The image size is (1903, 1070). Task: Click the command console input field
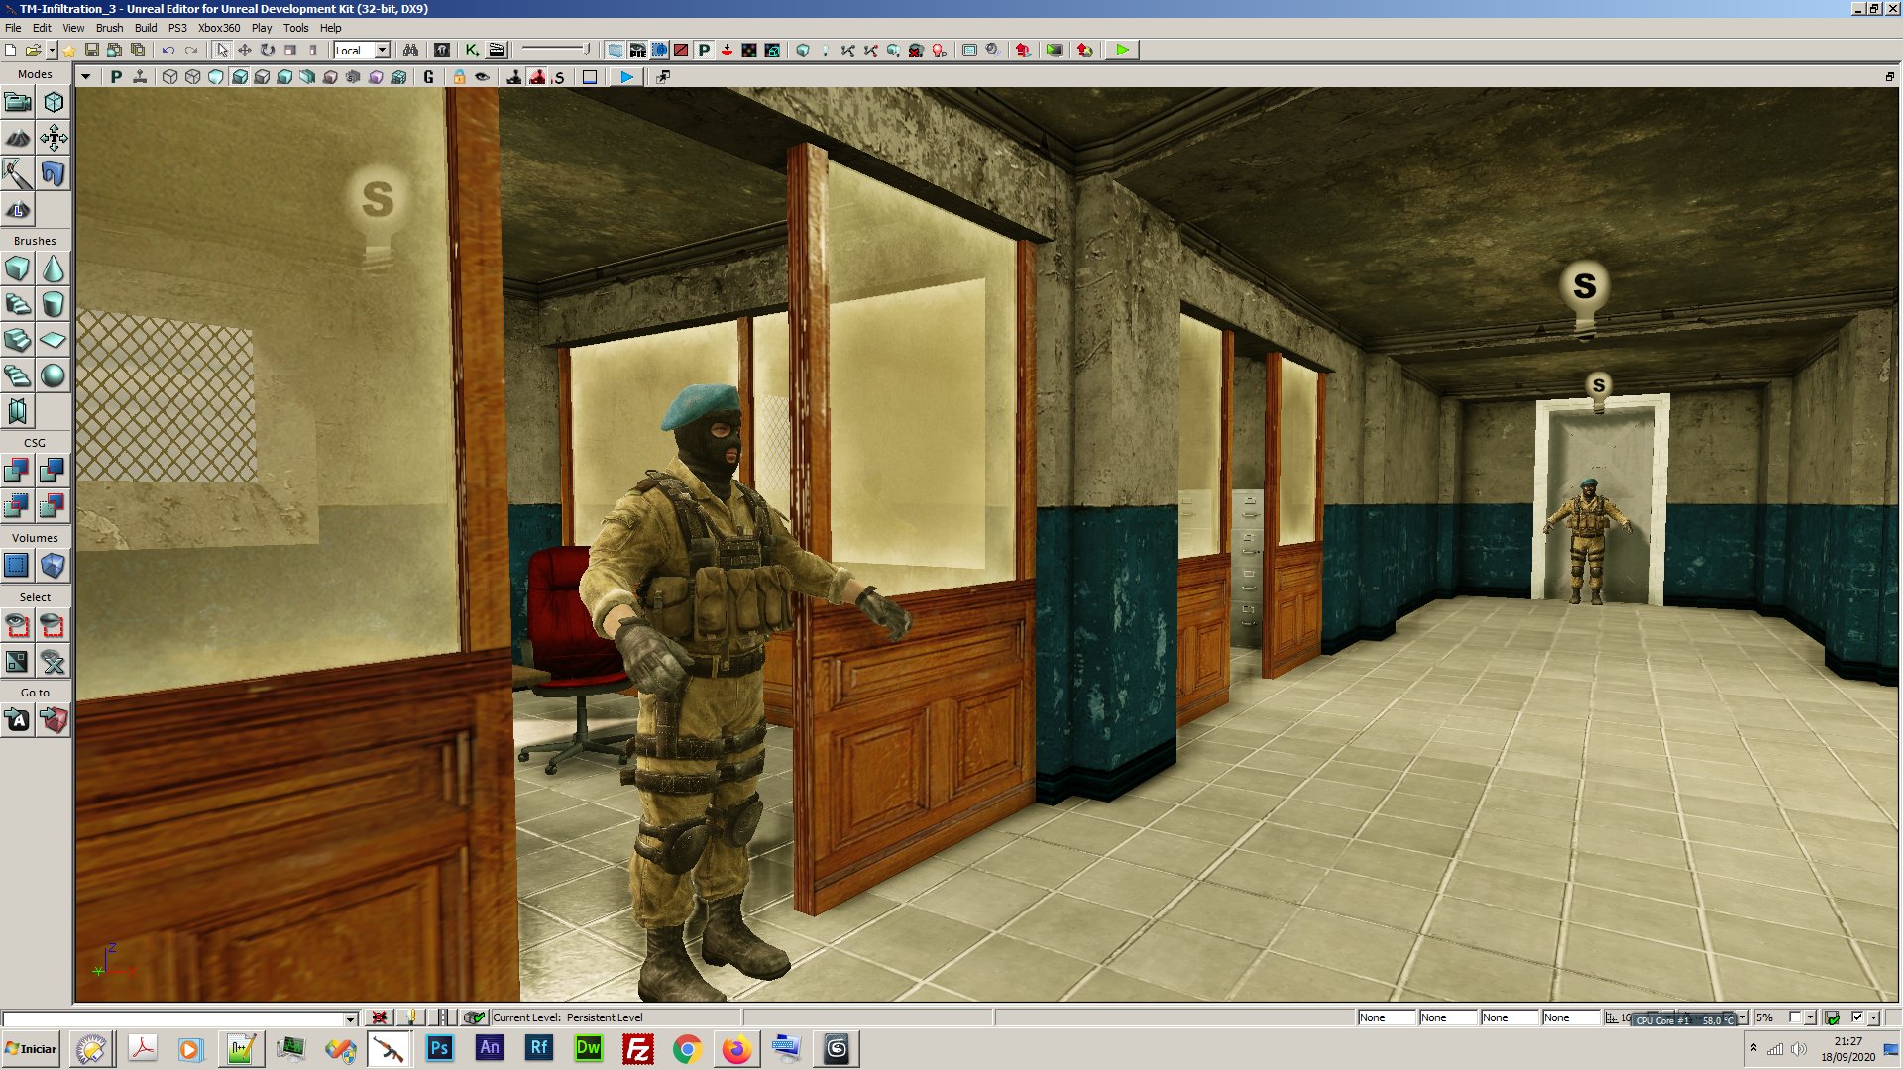(x=174, y=1018)
